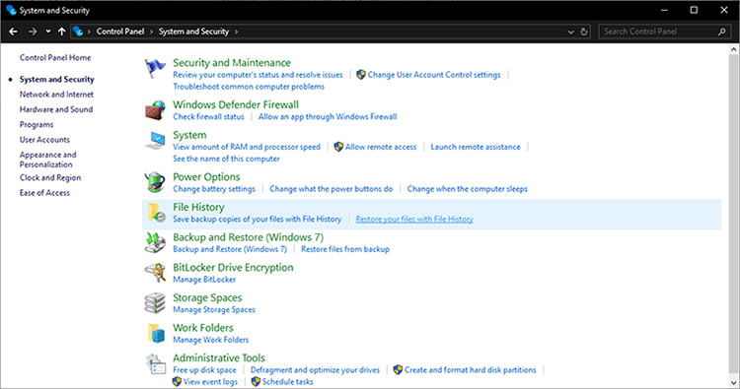Click the Work Folders icon
Image resolution: width=740 pixels, height=389 pixels.
click(x=156, y=333)
